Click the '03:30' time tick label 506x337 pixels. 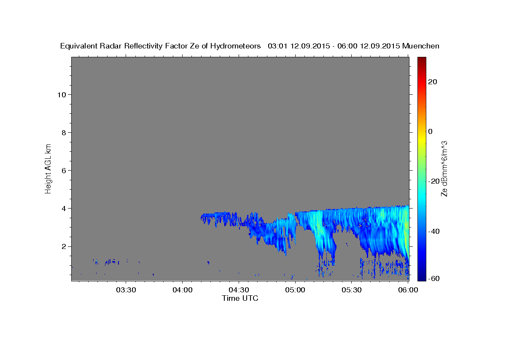coord(126,290)
